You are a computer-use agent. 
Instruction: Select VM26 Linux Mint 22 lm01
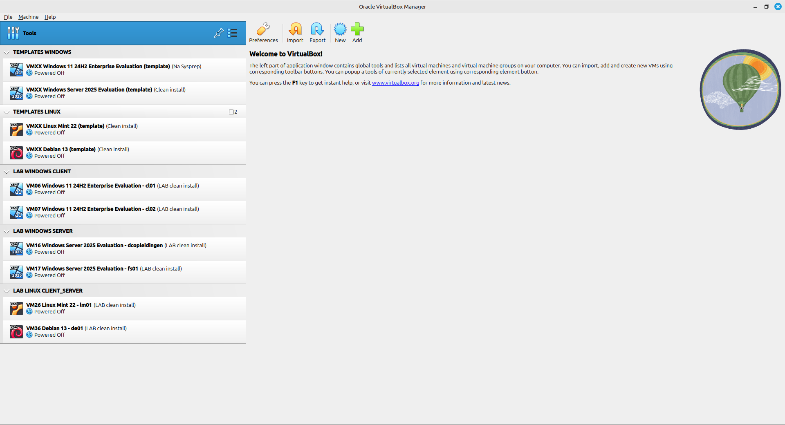pos(81,308)
